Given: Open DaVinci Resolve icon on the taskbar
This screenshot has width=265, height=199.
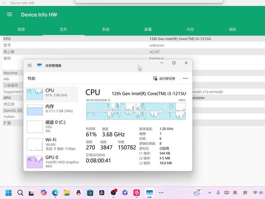Looking at the screenshot, I should [x=102, y=193].
